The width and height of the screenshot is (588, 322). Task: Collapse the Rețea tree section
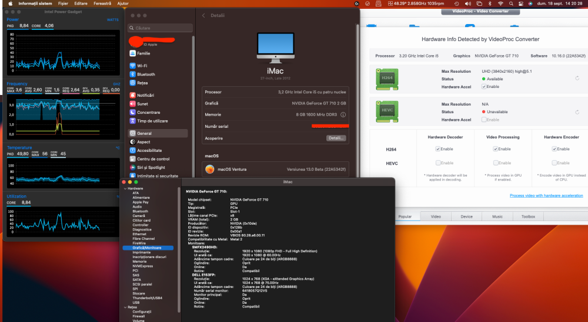click(125, 307)
